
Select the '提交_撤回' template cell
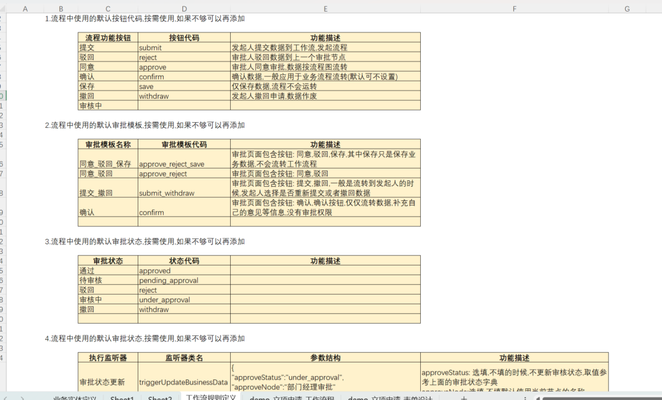coord(108,188)
